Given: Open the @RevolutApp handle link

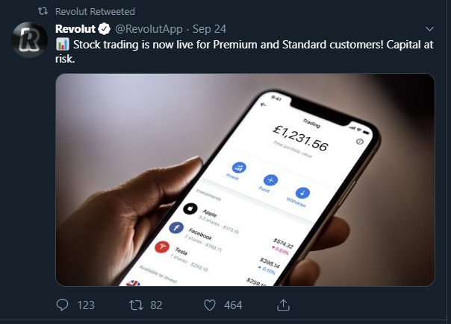Looking at the screenshot, I should pos(149,29).
